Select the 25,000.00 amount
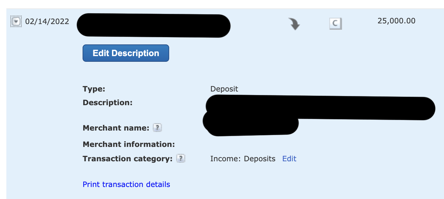Screen dimensions: 444x199 coord(397,21)
